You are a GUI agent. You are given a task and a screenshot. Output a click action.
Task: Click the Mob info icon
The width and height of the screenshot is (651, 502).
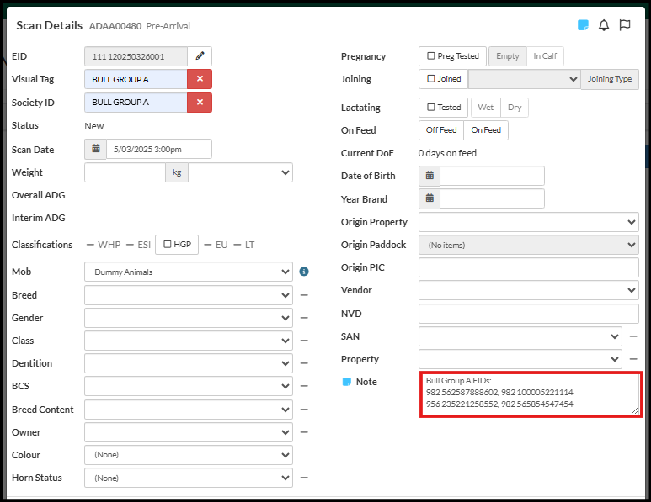pos(304,272)
